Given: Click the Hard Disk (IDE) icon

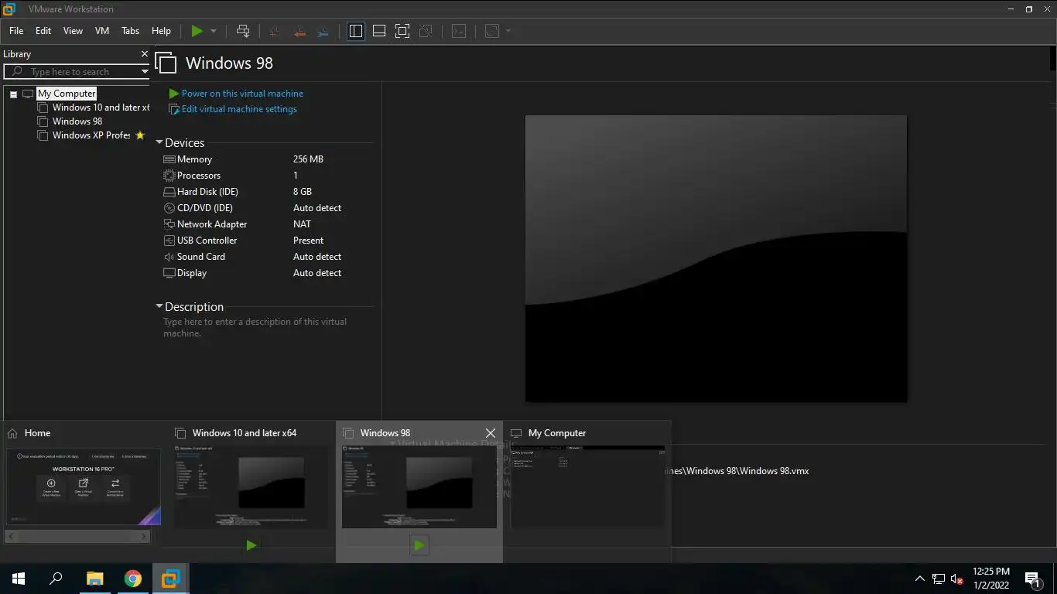Looking at the screenshot, I should [169, 192].
